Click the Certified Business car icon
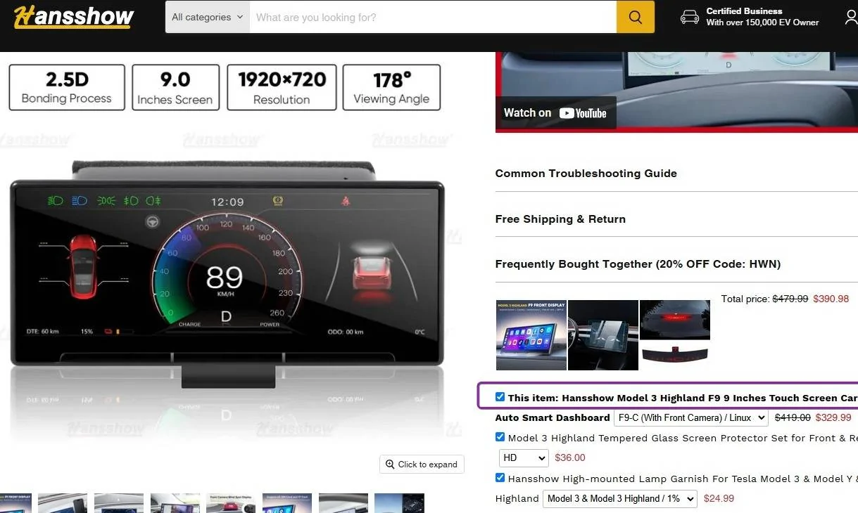 click(x=690, y=17)
